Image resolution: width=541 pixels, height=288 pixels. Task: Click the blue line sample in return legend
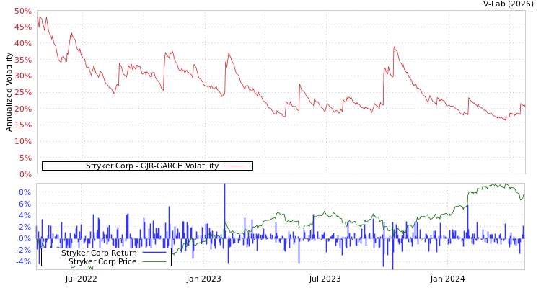(154, 253)
